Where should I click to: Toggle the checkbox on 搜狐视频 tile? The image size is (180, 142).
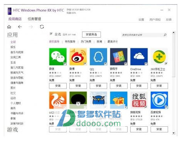point(146,107)
